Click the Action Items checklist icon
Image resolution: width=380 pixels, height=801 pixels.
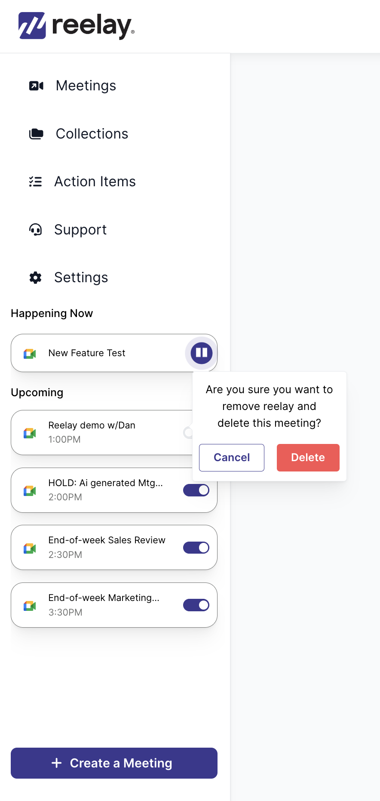[35, 182]
